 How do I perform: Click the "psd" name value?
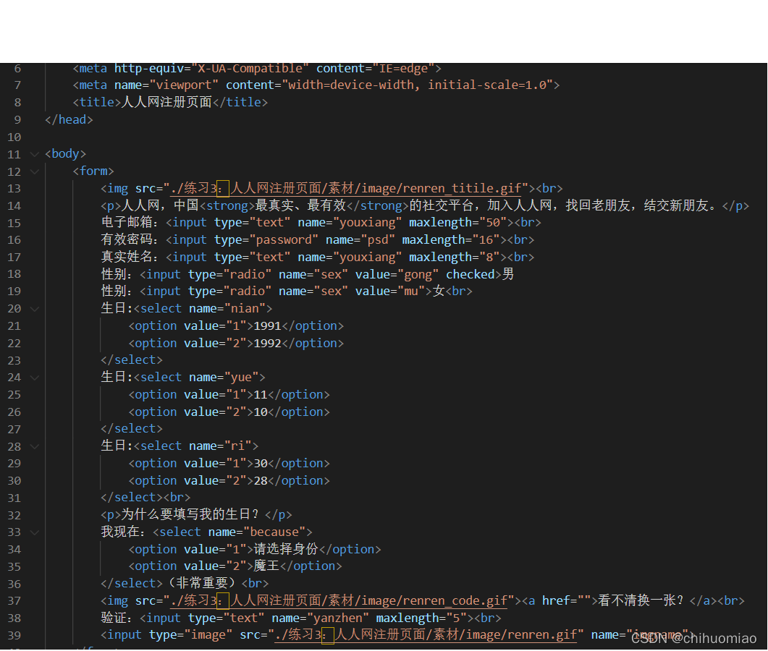378,240
